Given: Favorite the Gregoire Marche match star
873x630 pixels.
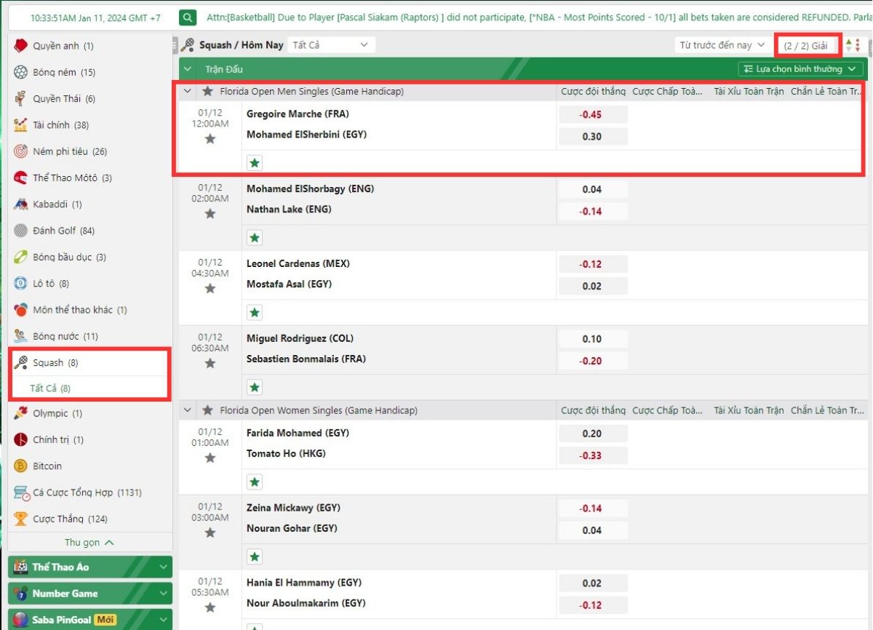Looking at the screenshot, I should 210,138.
